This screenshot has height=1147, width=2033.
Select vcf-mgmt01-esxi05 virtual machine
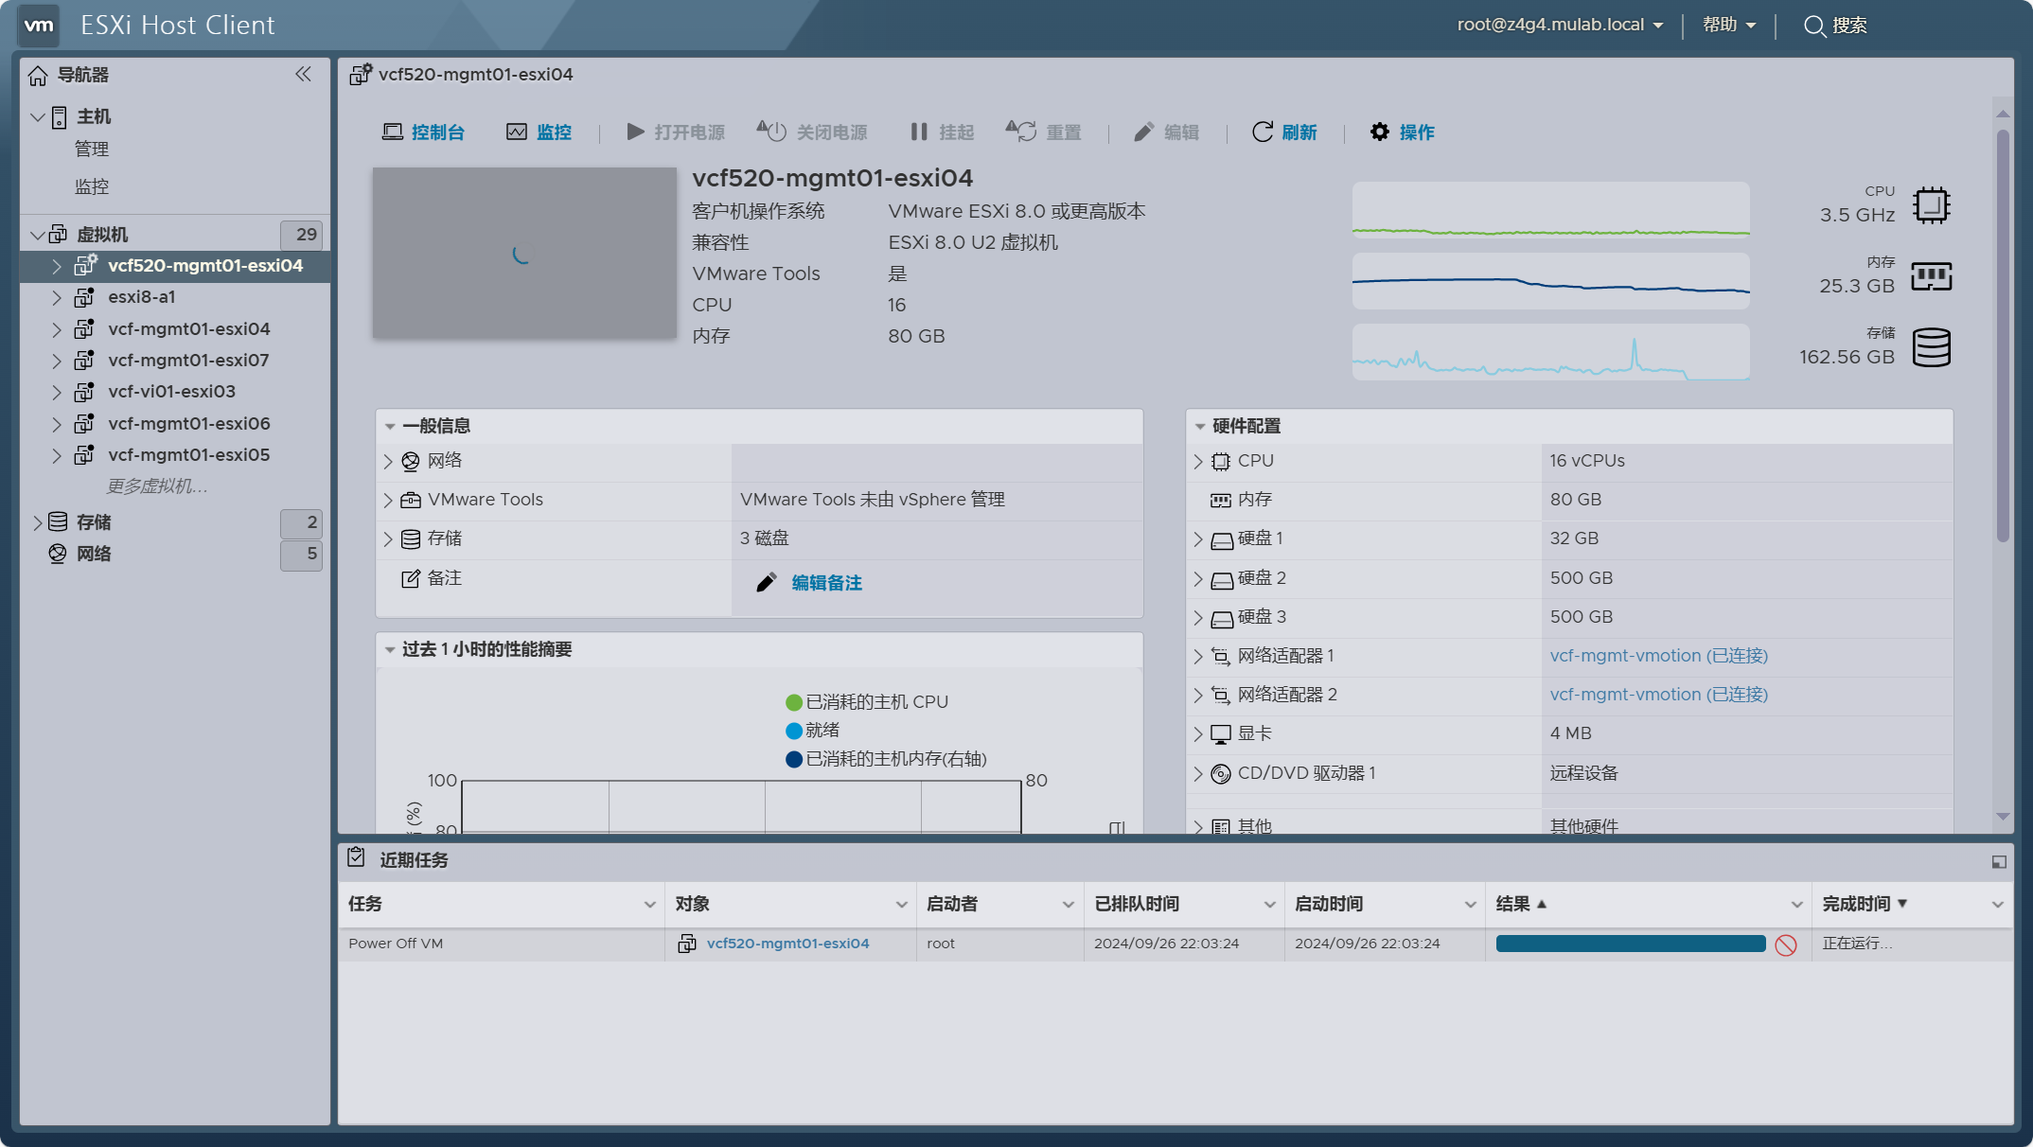[x=189, y=455]
